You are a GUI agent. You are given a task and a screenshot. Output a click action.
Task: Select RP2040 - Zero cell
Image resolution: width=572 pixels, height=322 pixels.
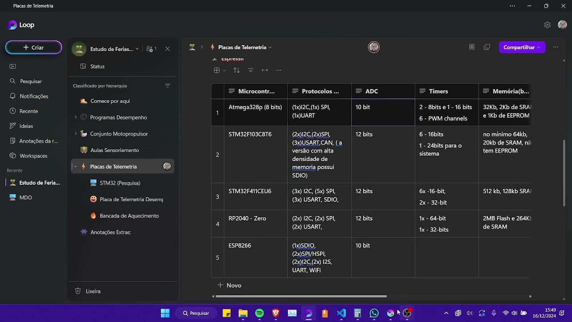pos(256,224)
